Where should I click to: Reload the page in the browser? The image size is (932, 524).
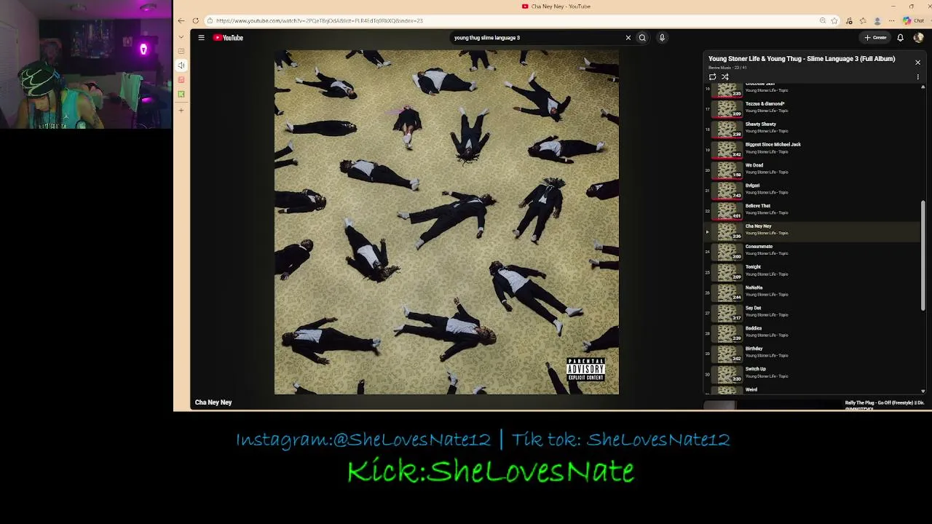(195, 20)
